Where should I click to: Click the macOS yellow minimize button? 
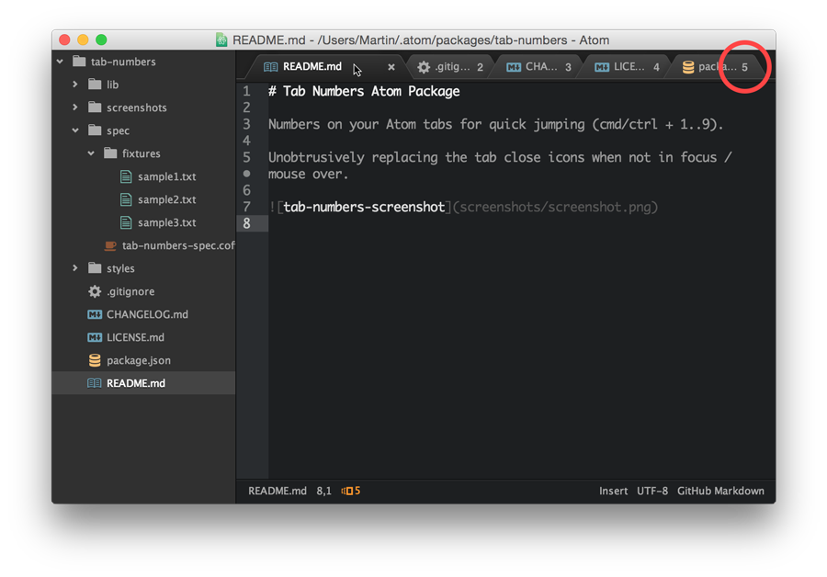coord(83,40)
